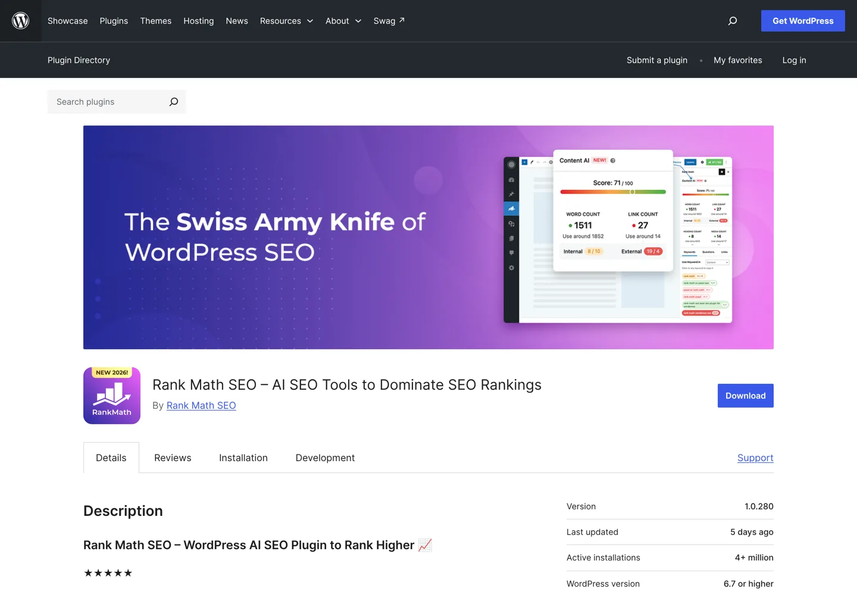
Task: Click the WordPress logo icon
Action: tap(21, 21)
